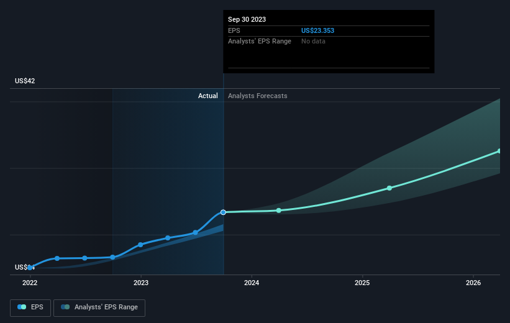Viewport: 510px width, 323px height.
Task: Click the Analysts' EPS Range tooltip row label
Action: pyautogui.click(x=260, y=42)
